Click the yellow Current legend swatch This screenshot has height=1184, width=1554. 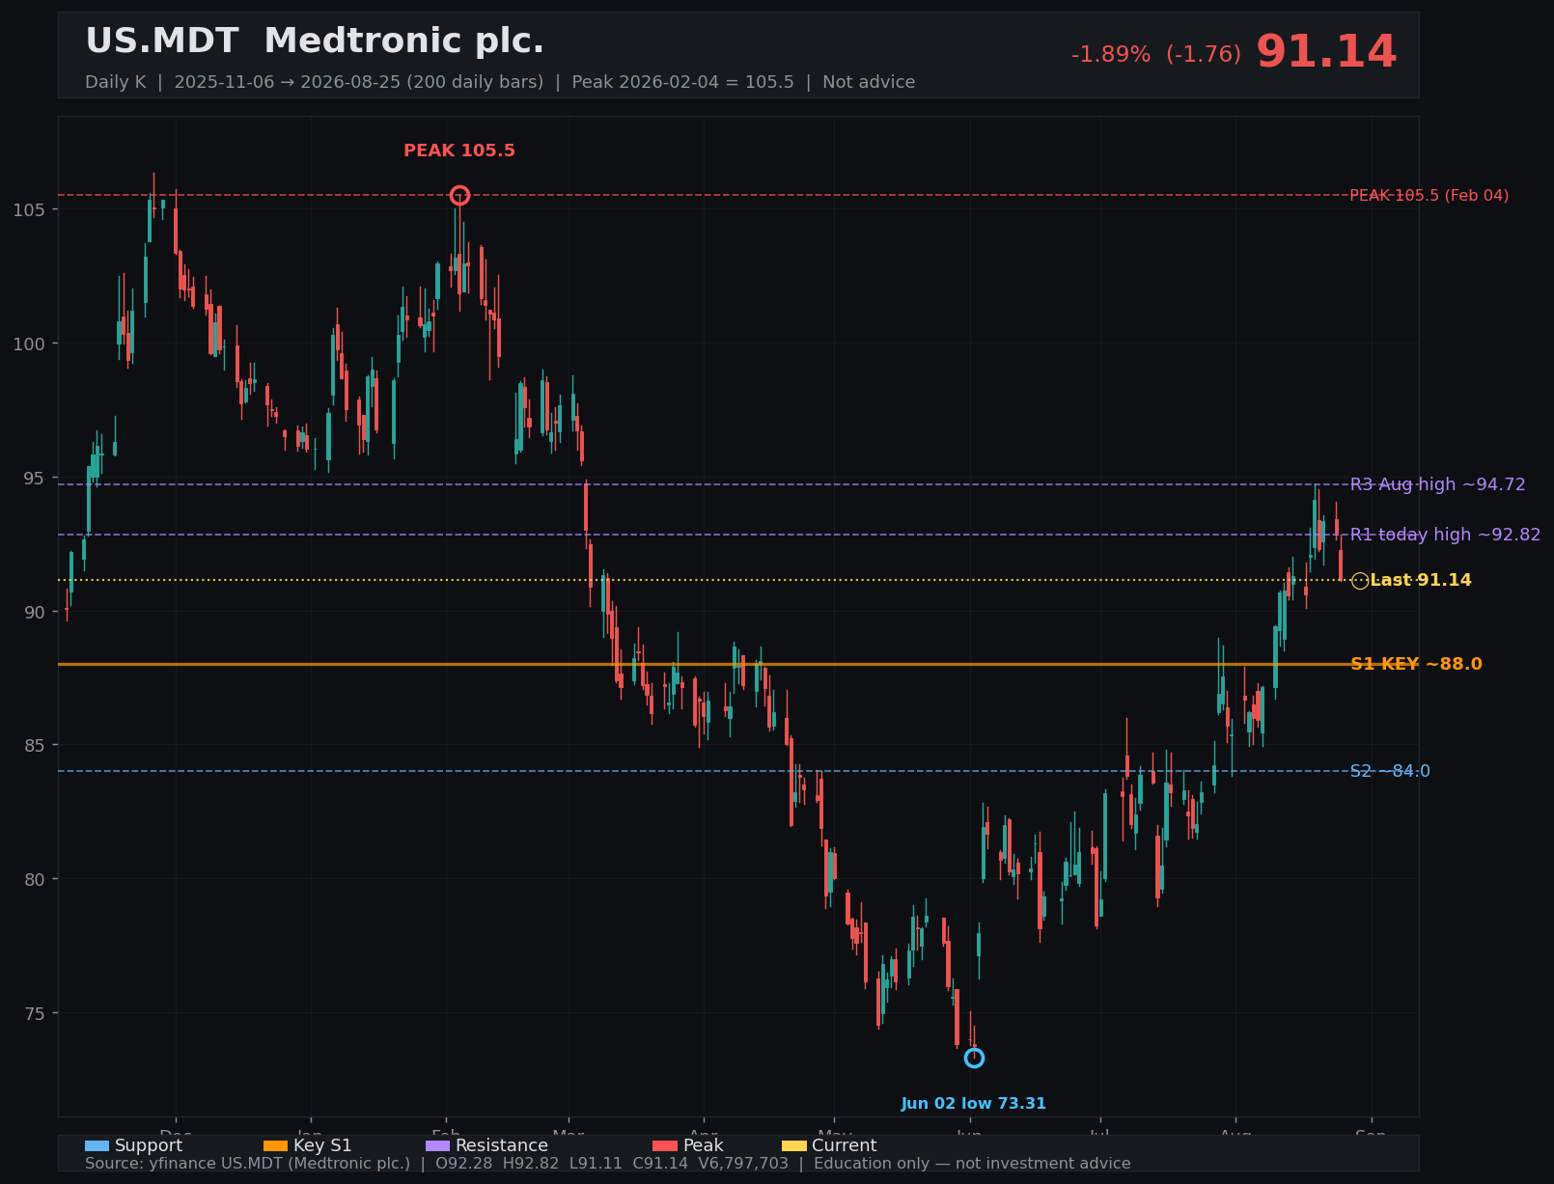click(793, 1146)
